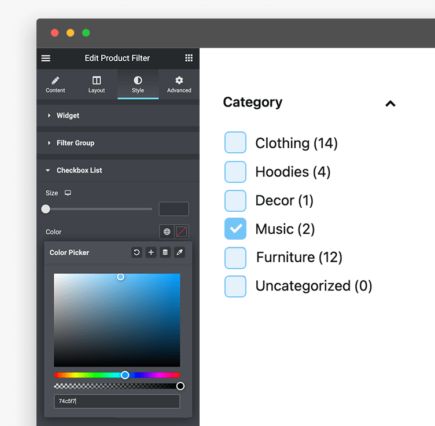This screenshot has height=426, width=435.
Task: Open the widgets grid panel icon
Action: [x=189, y=58]
